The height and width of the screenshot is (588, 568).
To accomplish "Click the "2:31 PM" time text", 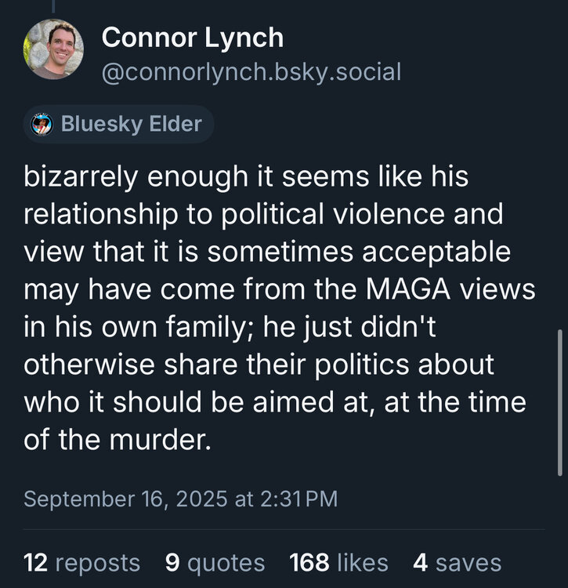I will (298, 499).
